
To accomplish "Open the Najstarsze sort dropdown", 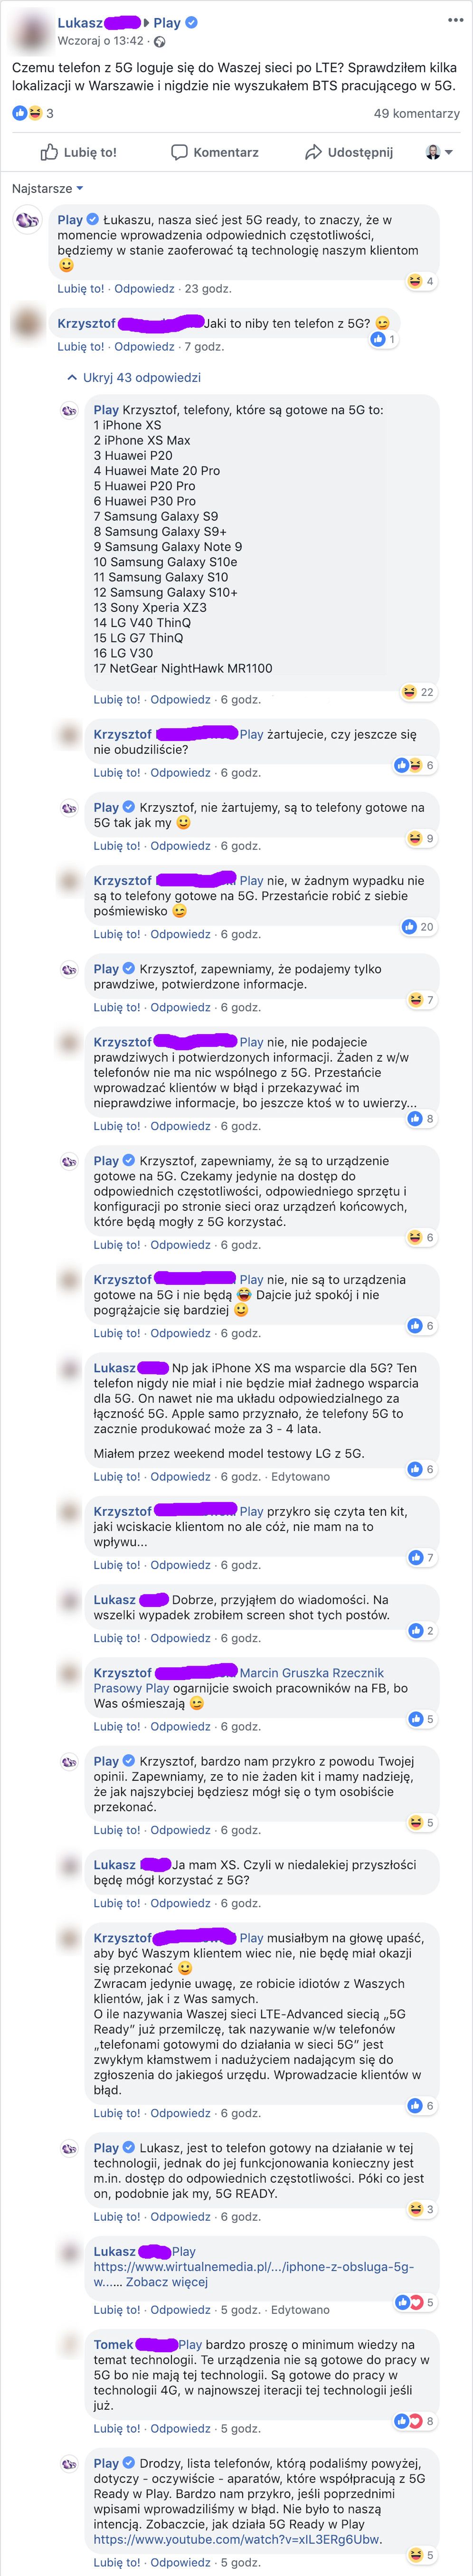I will tap(47, 188).
